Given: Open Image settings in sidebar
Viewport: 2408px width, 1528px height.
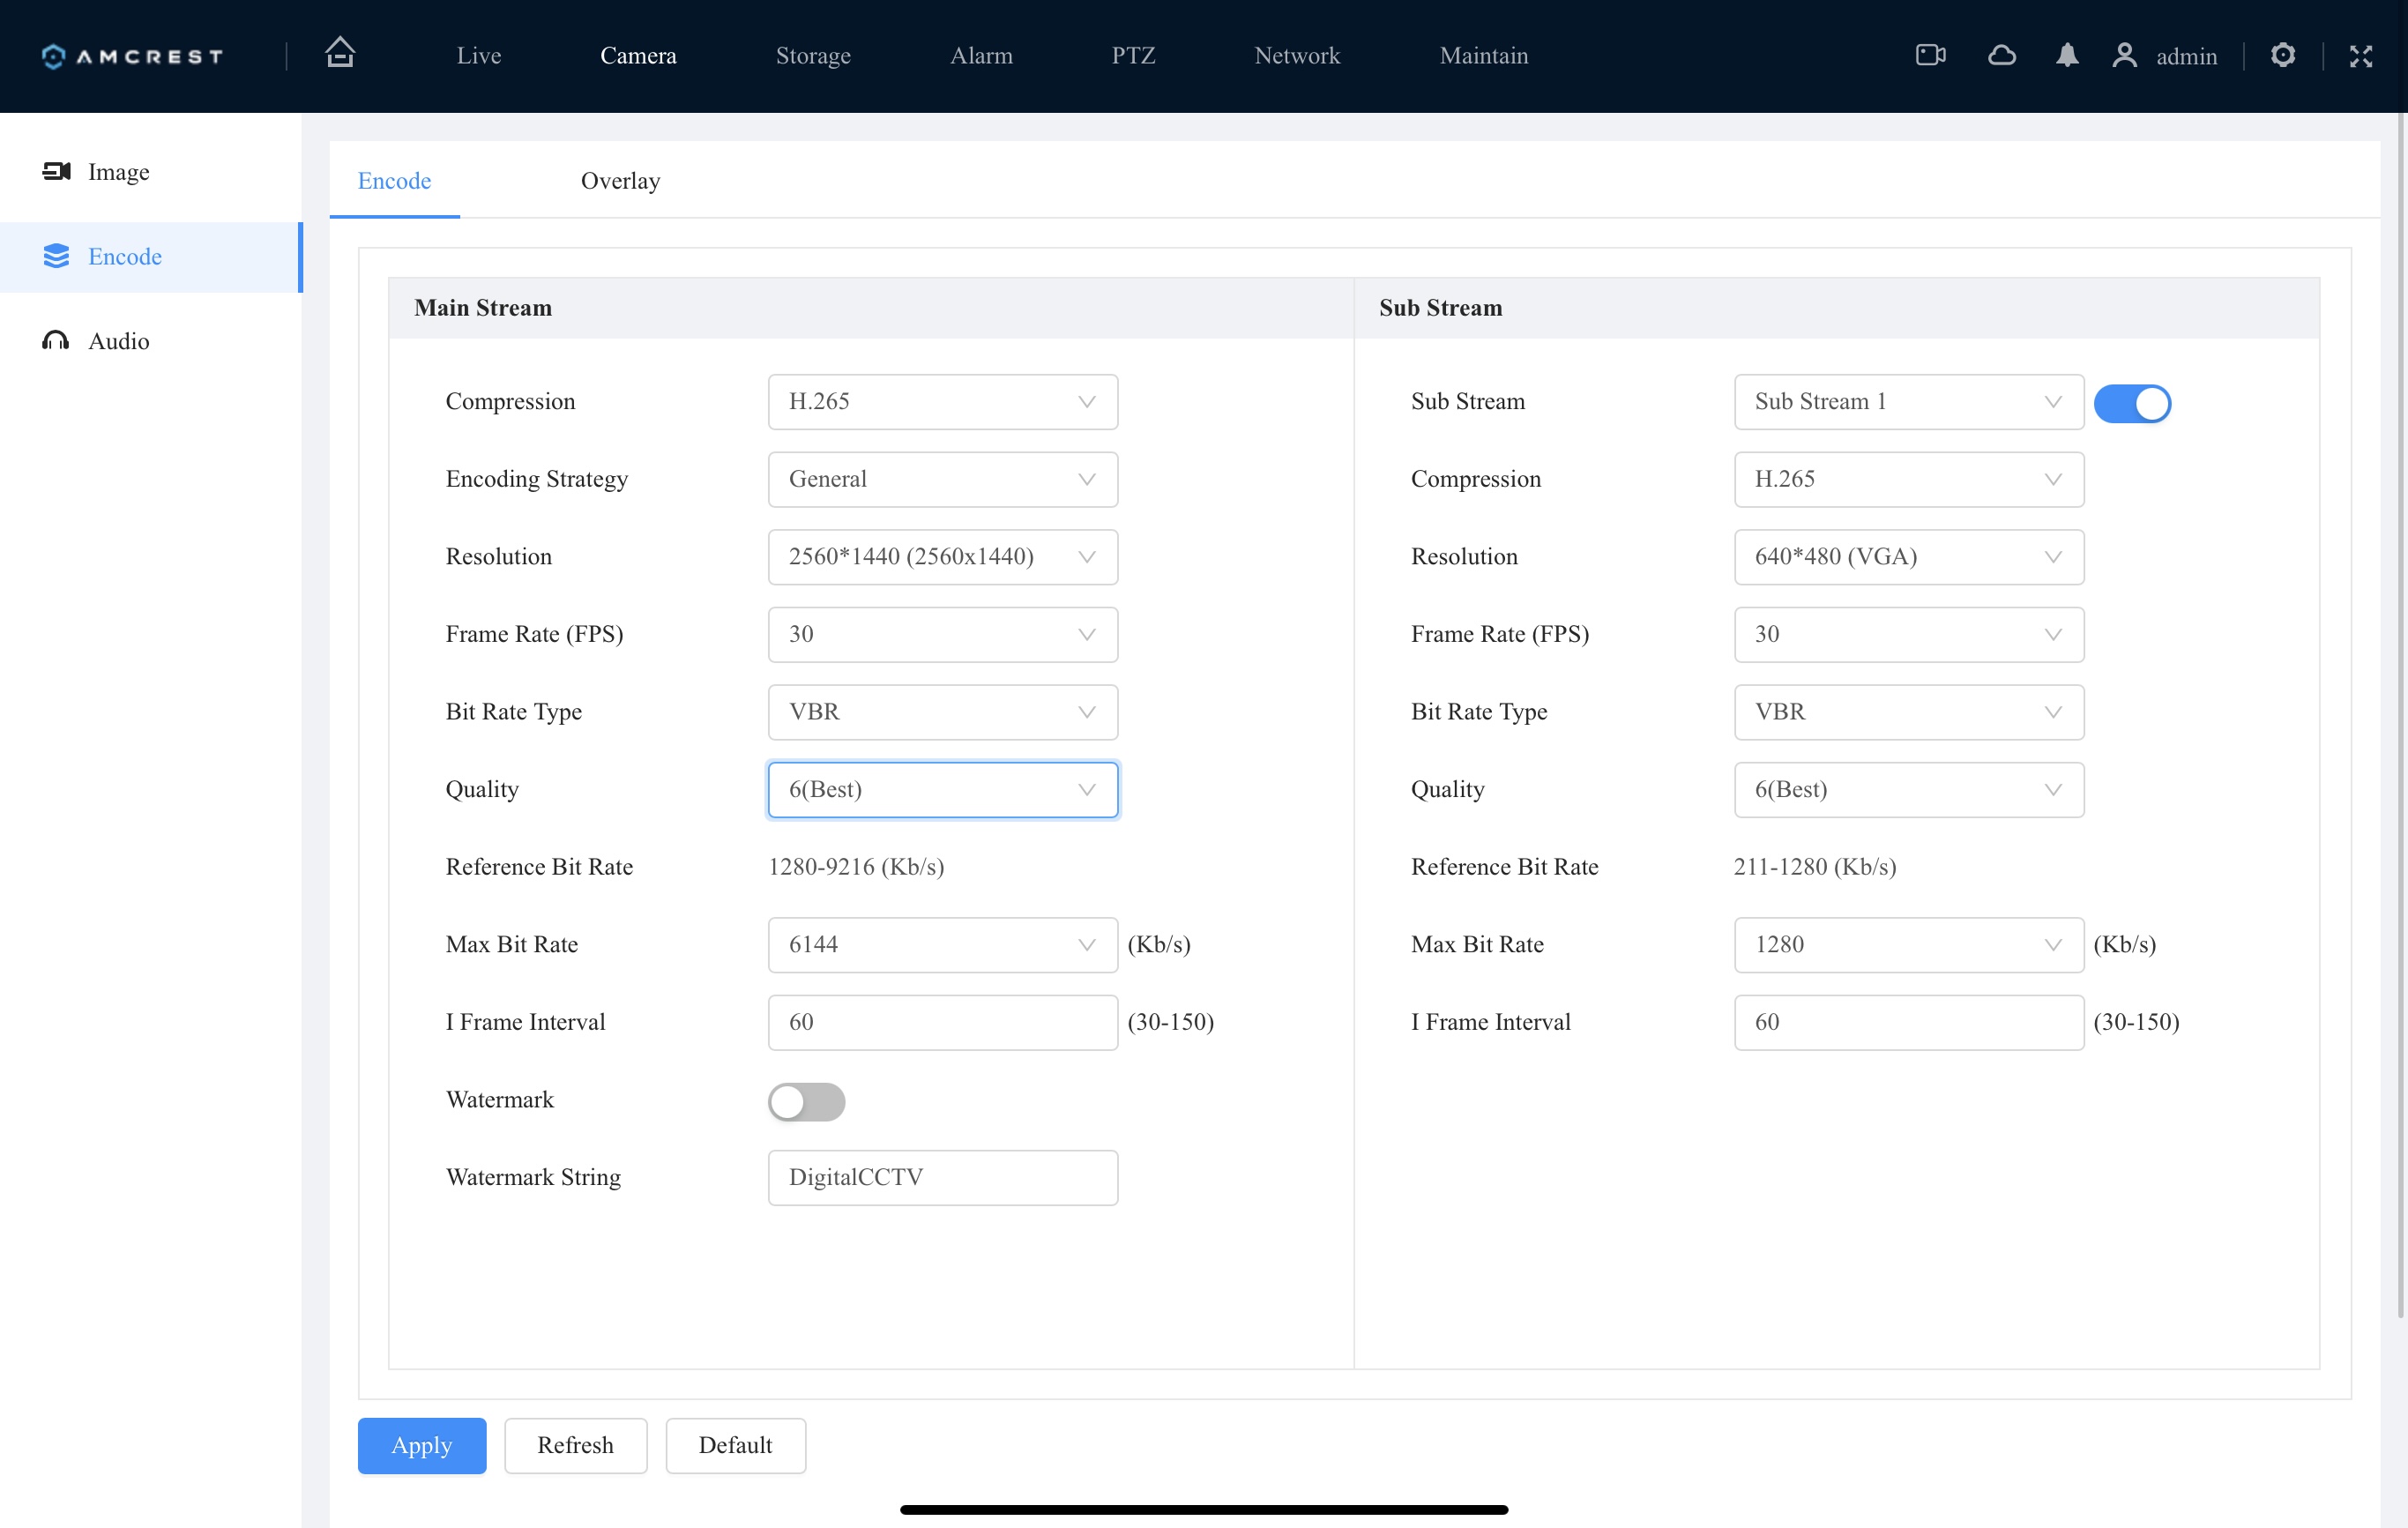Looking at the screenshot, I should coord(150,172).
